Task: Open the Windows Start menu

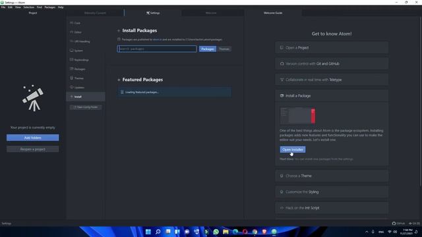Action: [148, 232]
